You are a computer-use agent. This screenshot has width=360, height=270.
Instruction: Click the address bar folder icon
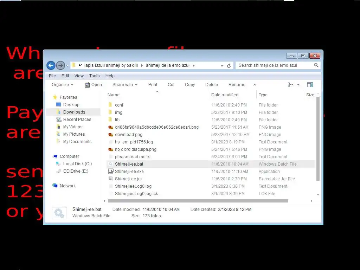click(73, 65)
